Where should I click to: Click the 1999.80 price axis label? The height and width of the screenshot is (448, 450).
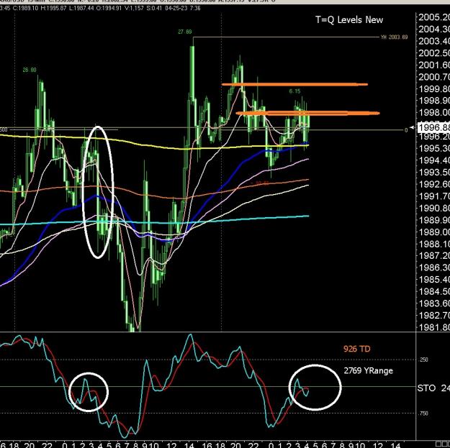pyautogui.click(x=434, y=89)
